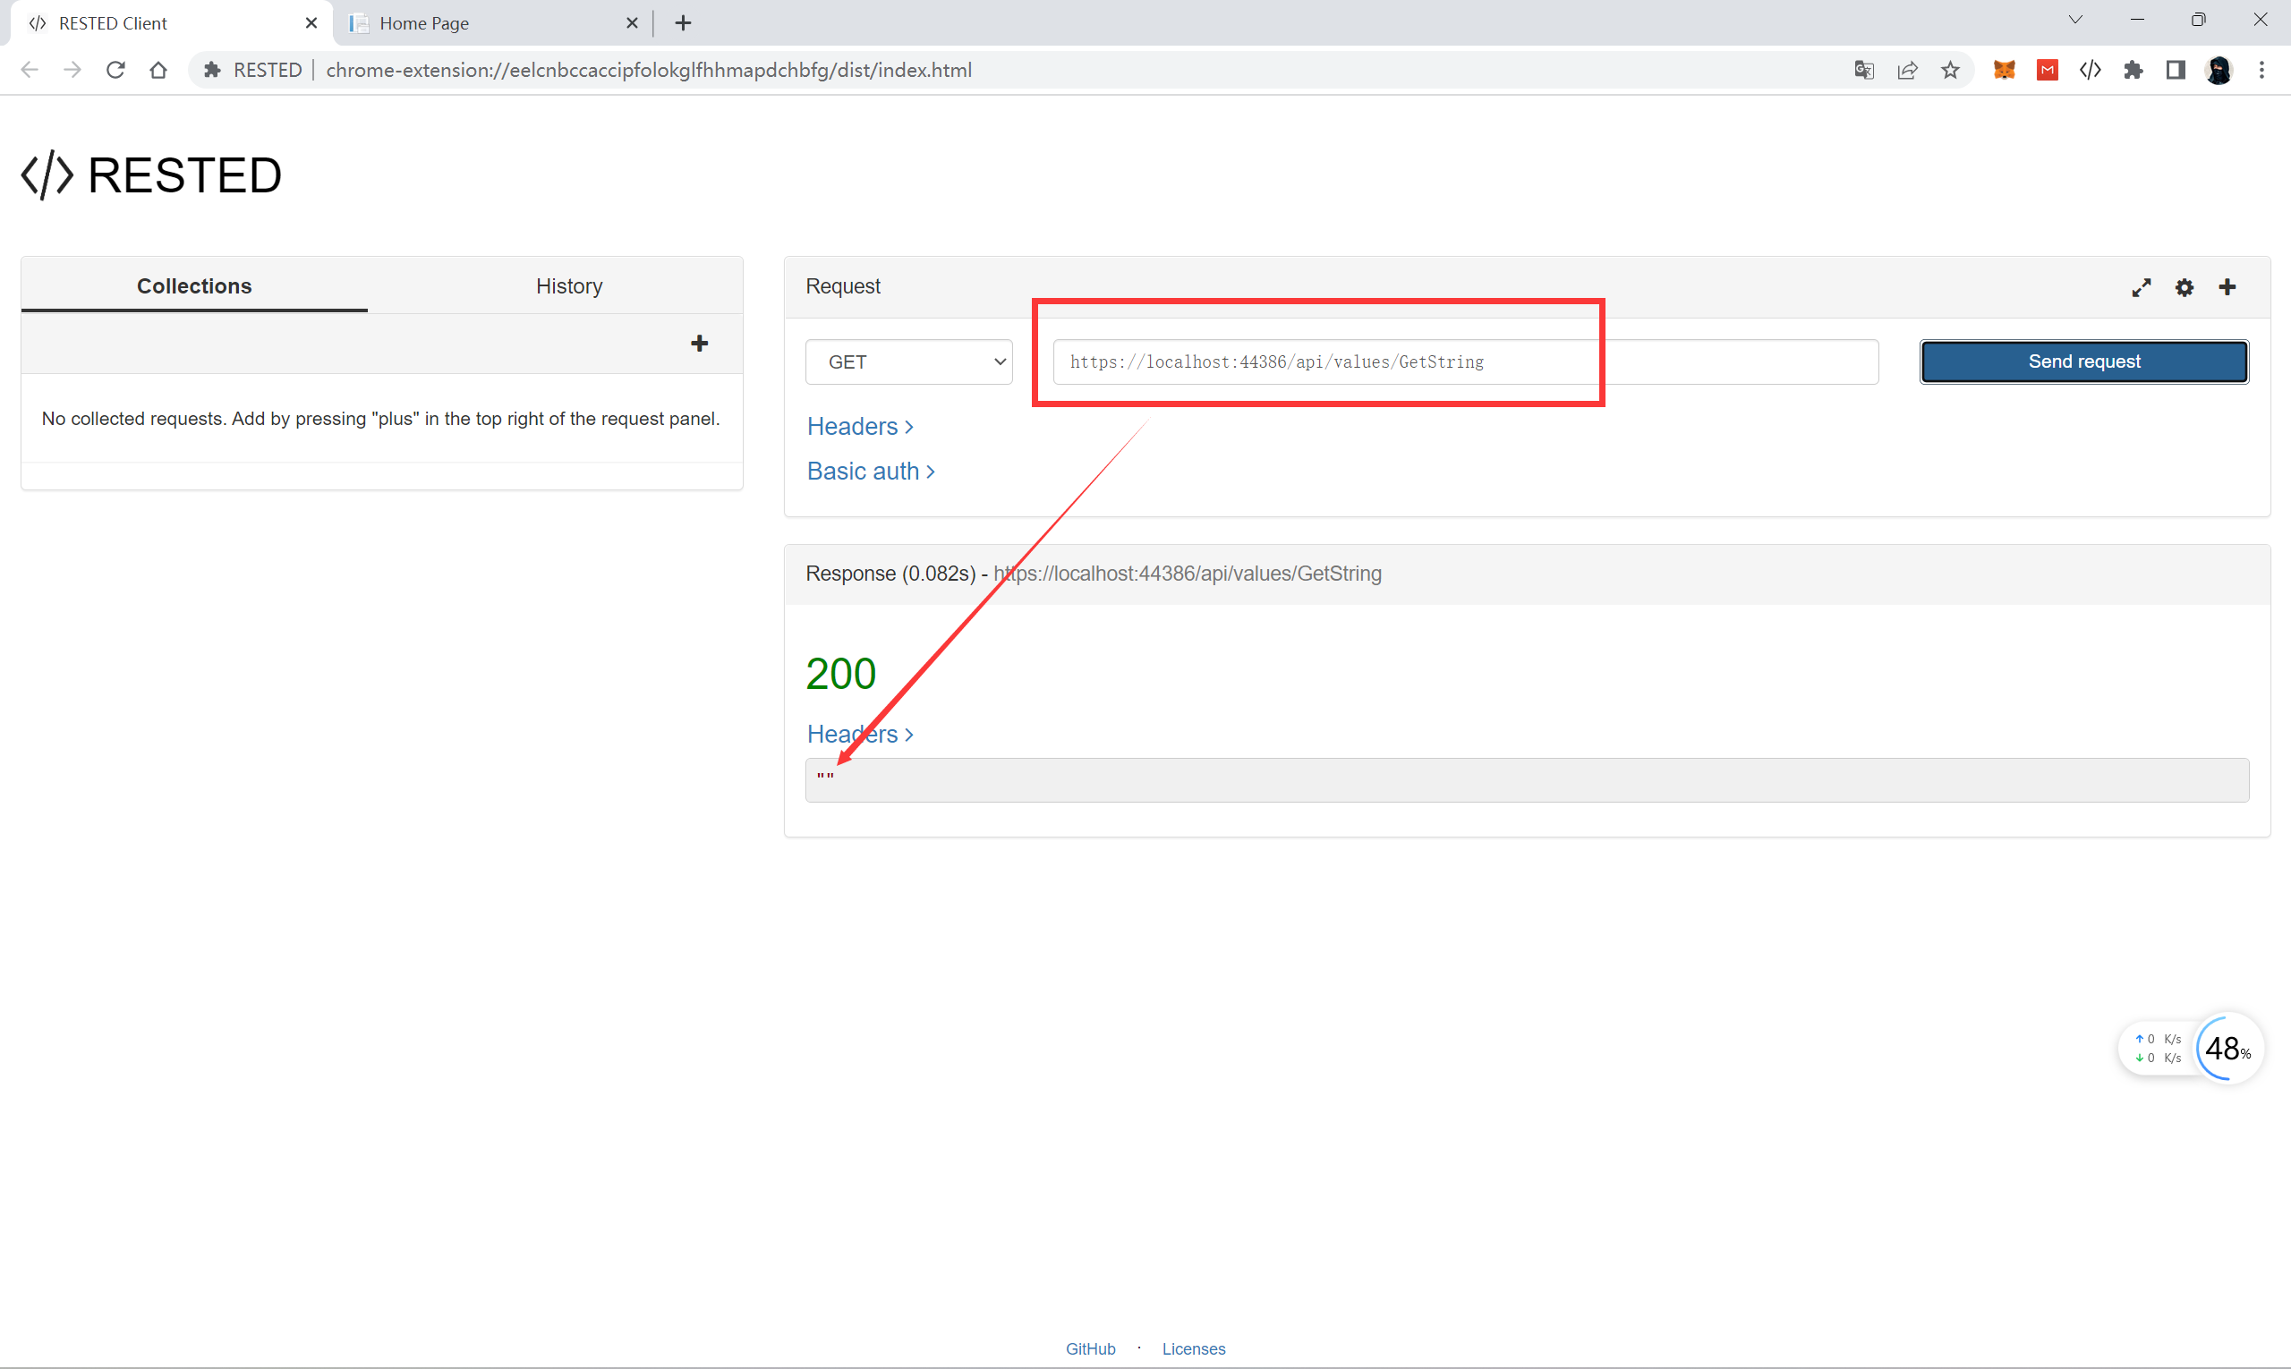Click the Google Translate icon in address bar
This screenshot has width=2291, height=1369.
[x=1864, y=70]
